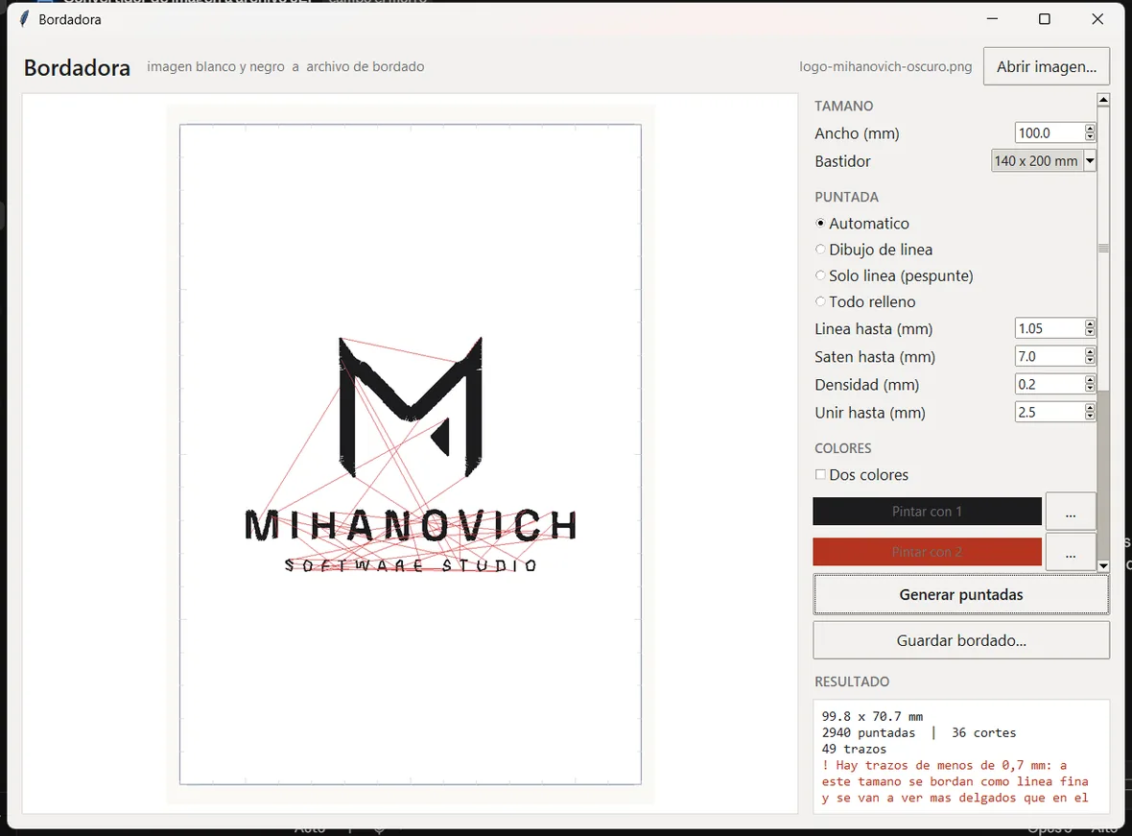Click the '99.8 x 70.7 mm' result

click(x=872, y=717)
